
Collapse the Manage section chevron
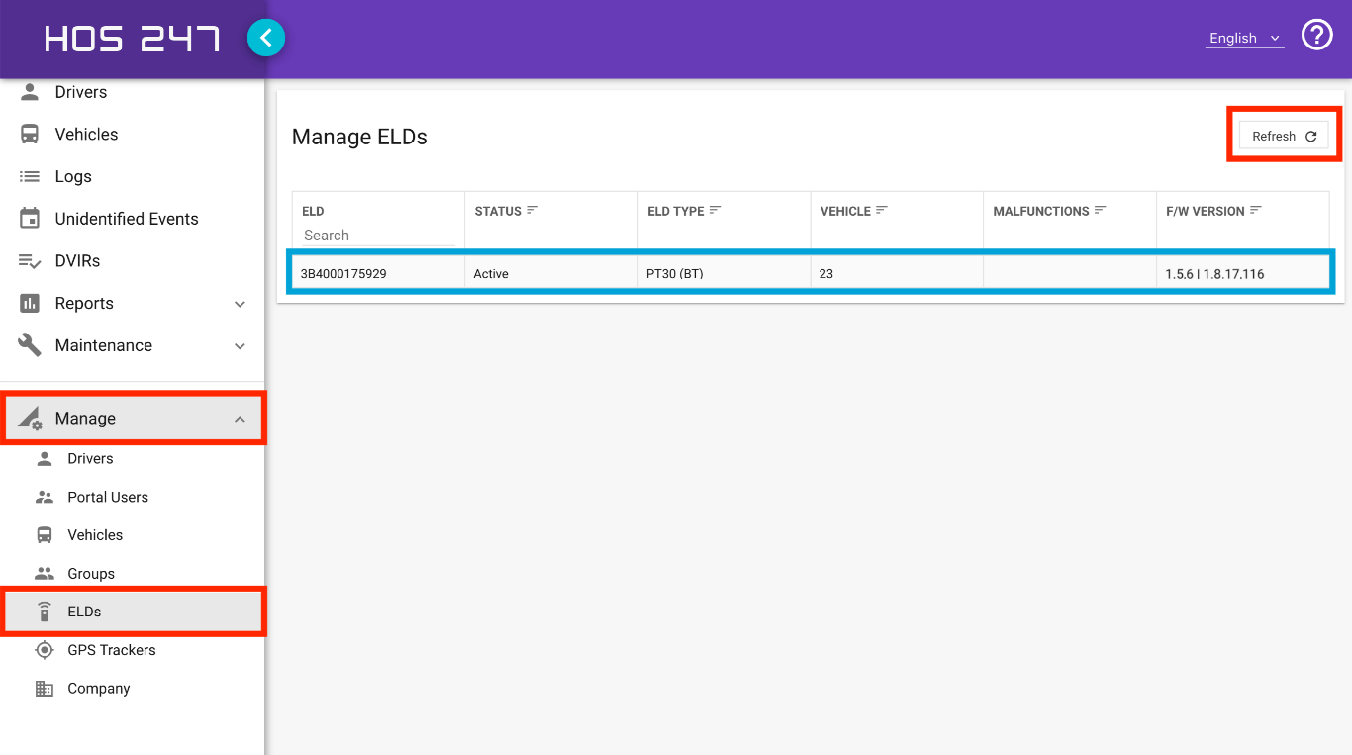click(240, 420)
